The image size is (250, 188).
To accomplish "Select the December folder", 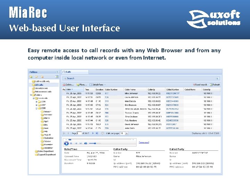I will tap(47, 148).
